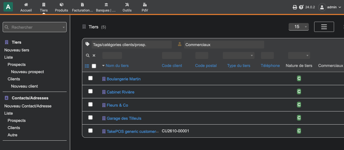Go to Accueil home icon

point(26,5)
